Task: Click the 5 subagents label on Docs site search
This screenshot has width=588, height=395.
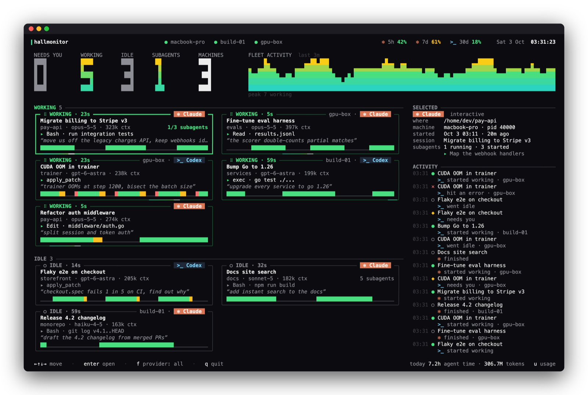Action: click(x=377, y=279)
